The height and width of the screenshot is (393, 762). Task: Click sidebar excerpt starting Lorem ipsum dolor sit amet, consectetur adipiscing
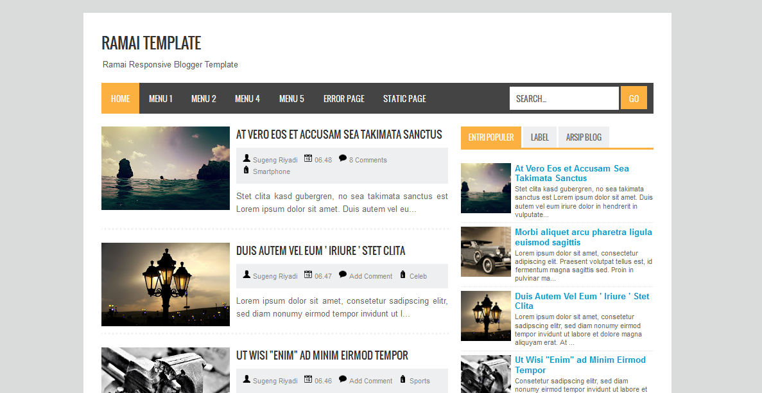(x=583, y=266)
